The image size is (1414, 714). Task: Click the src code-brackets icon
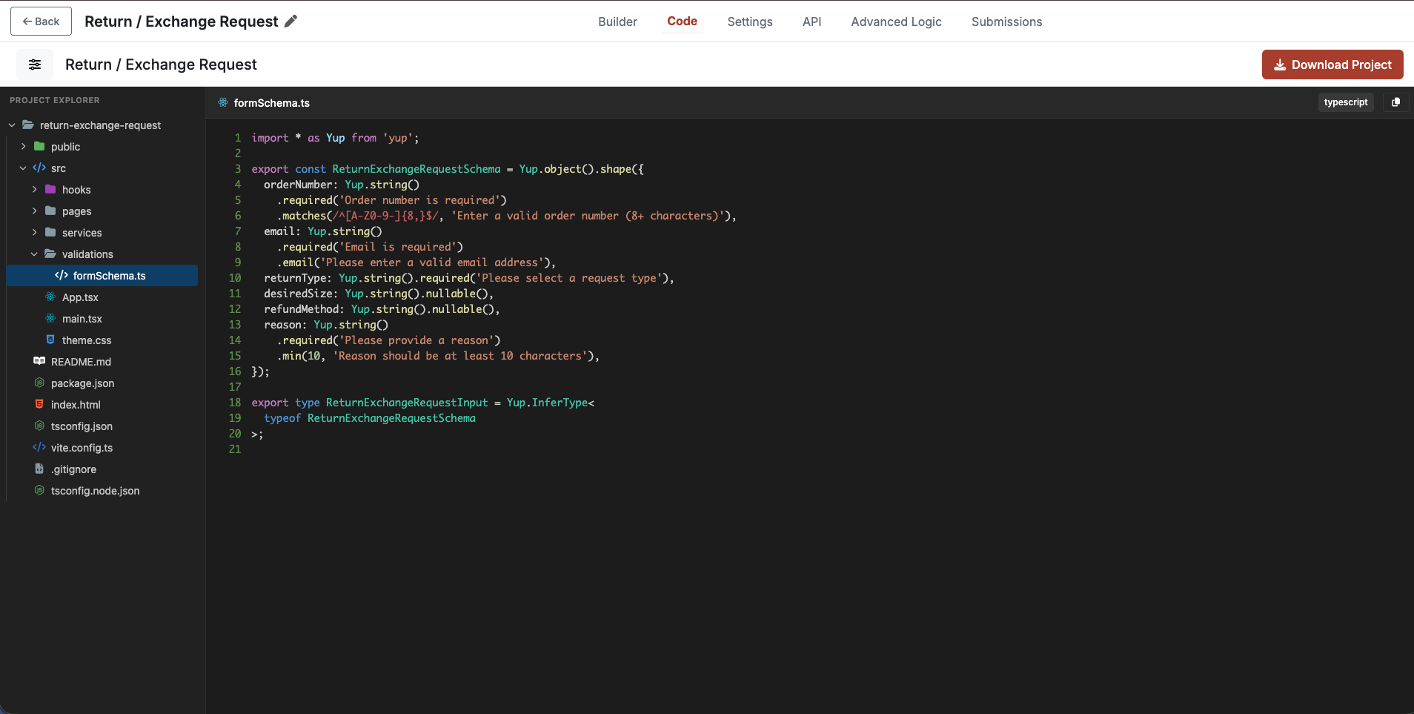tap(39, 168)
